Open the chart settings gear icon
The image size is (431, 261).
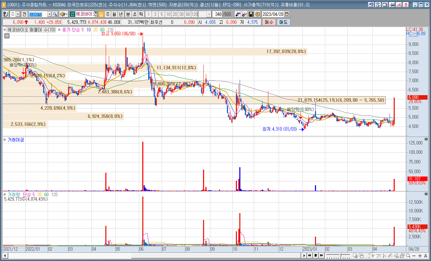coord(258,14)
